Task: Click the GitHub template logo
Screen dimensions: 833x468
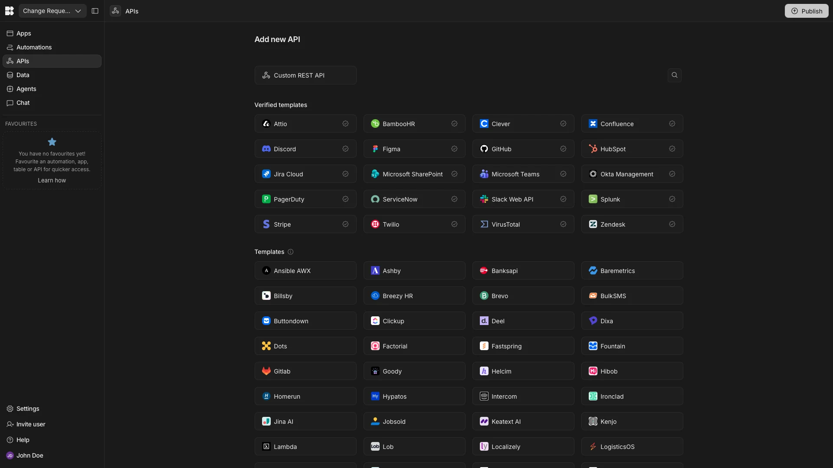Action: [x=484, y=149]
